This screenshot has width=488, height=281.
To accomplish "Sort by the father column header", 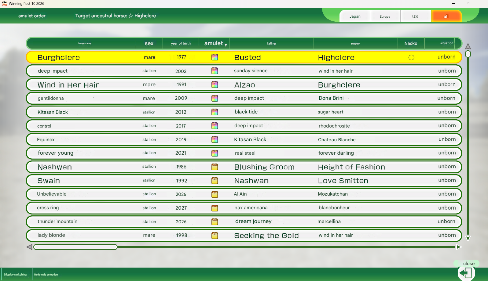I will pos(272,43).
